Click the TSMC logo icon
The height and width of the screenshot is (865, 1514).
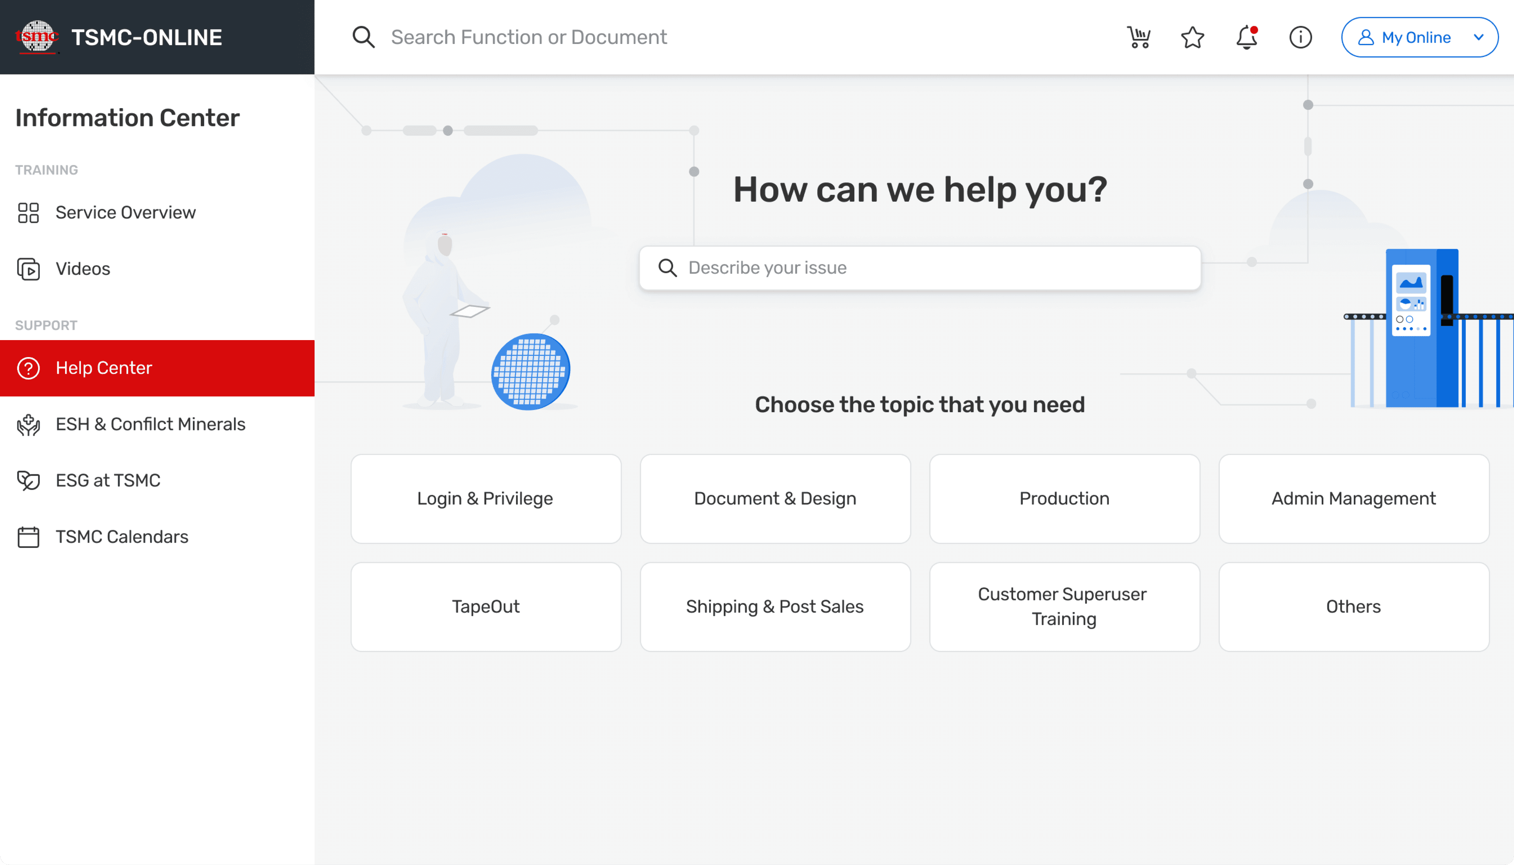pyautogui.click(x=37, y=37)
